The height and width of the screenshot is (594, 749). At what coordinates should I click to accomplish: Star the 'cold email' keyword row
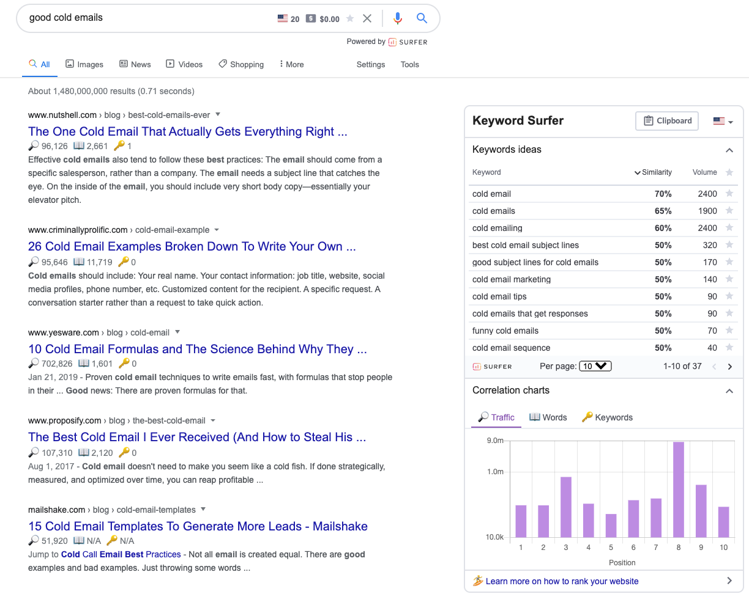point(729,194)
